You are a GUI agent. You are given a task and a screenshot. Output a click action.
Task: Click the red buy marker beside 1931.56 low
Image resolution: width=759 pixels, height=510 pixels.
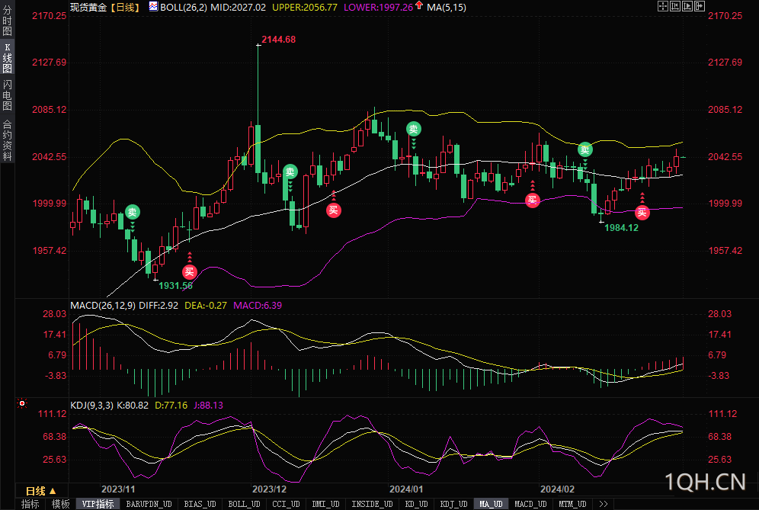189,272
